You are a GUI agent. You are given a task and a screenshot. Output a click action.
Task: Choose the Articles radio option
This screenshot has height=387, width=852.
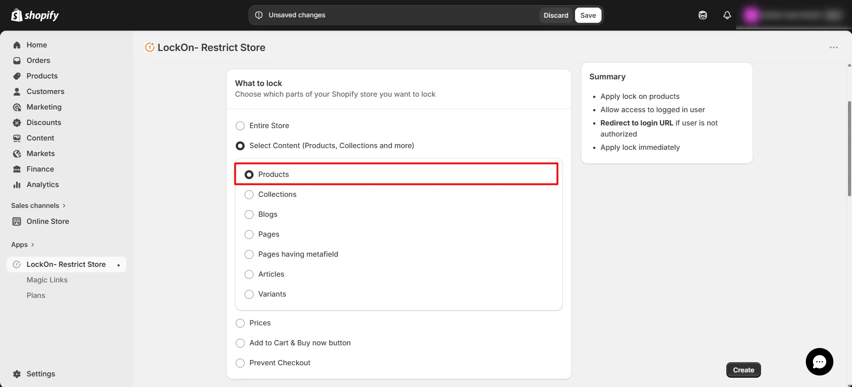[x=249, y=274]
